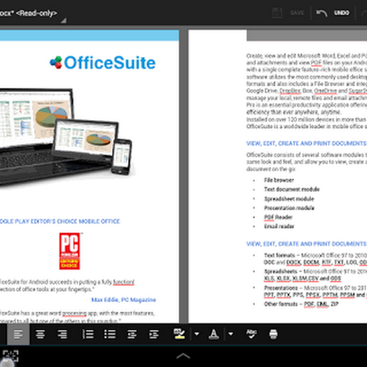Click the floppy disk save icon
The image size is (367, 367).
point(277,13)
